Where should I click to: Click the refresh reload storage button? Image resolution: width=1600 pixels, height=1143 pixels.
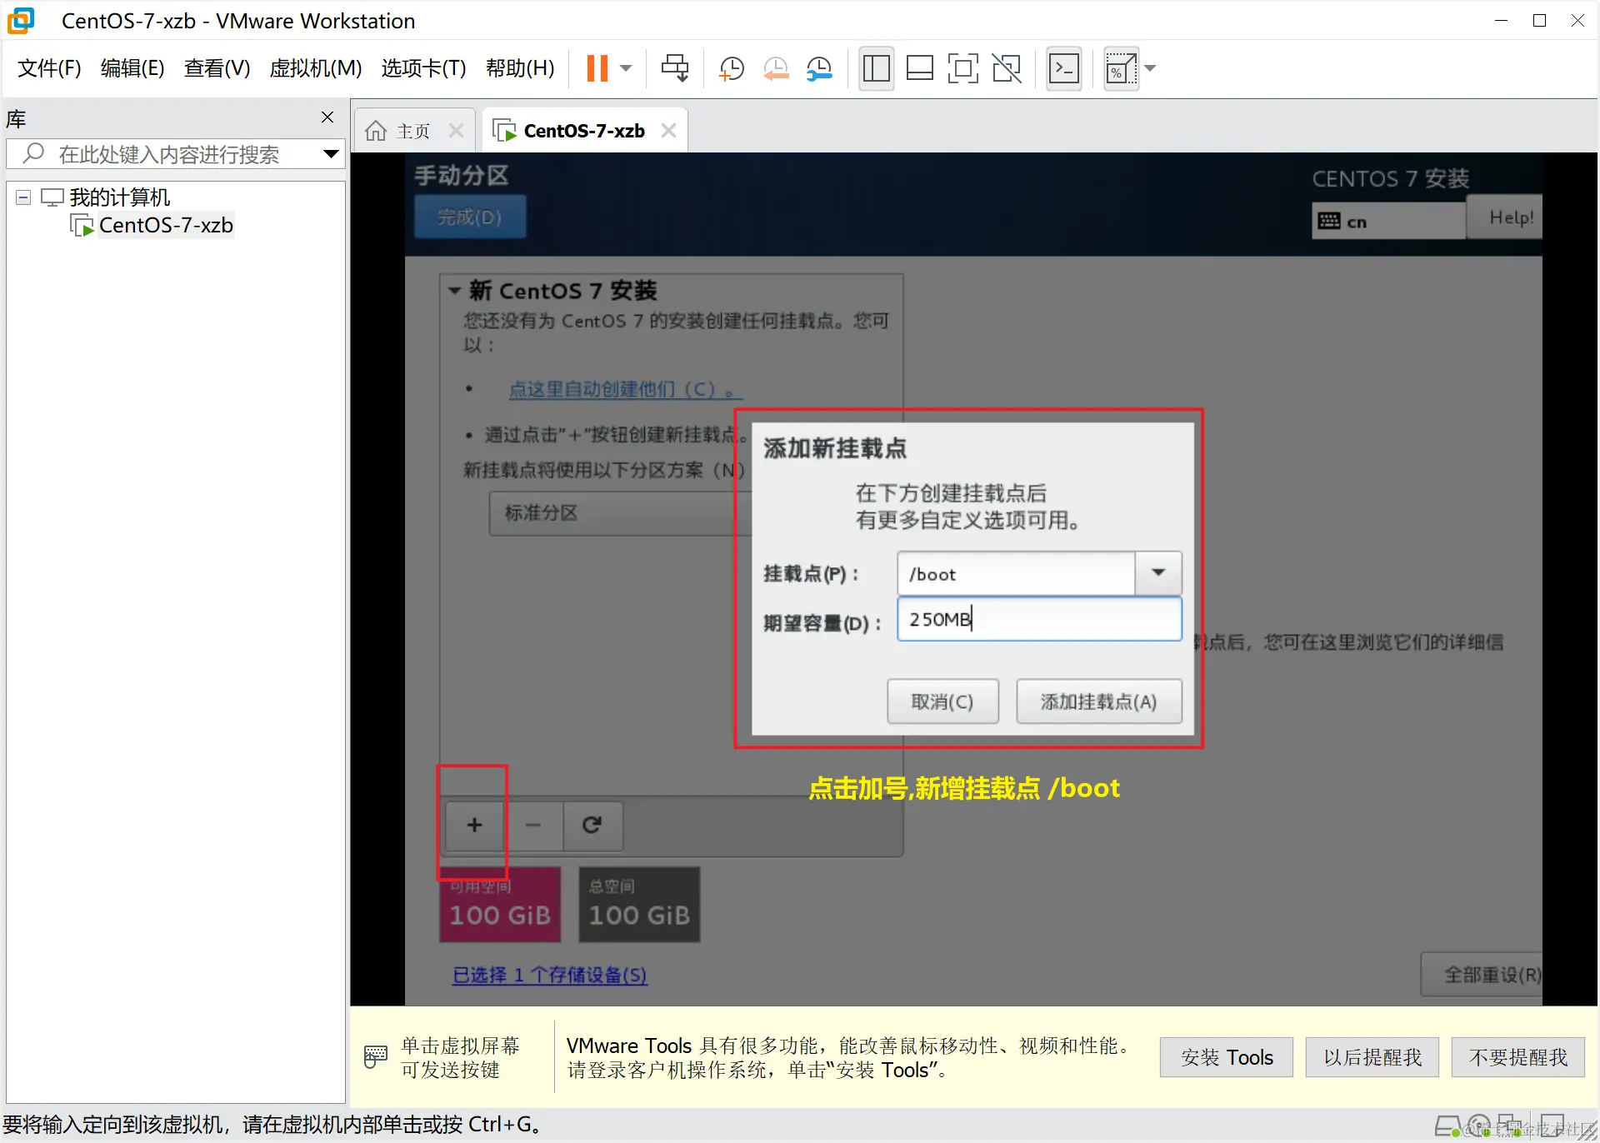point(592,825)
